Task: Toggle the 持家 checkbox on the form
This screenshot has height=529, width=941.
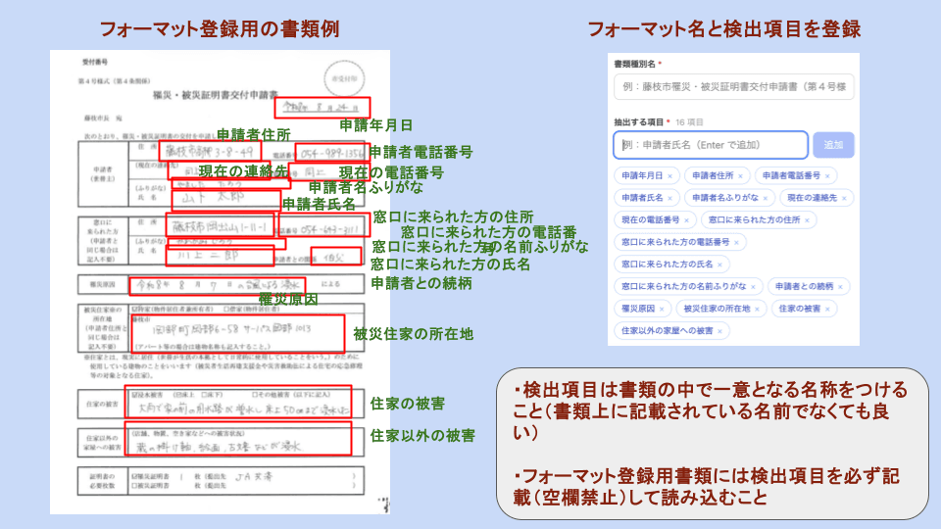Action: (134, 309)
